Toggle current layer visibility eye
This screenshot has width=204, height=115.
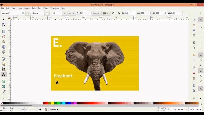click(40, 109)
